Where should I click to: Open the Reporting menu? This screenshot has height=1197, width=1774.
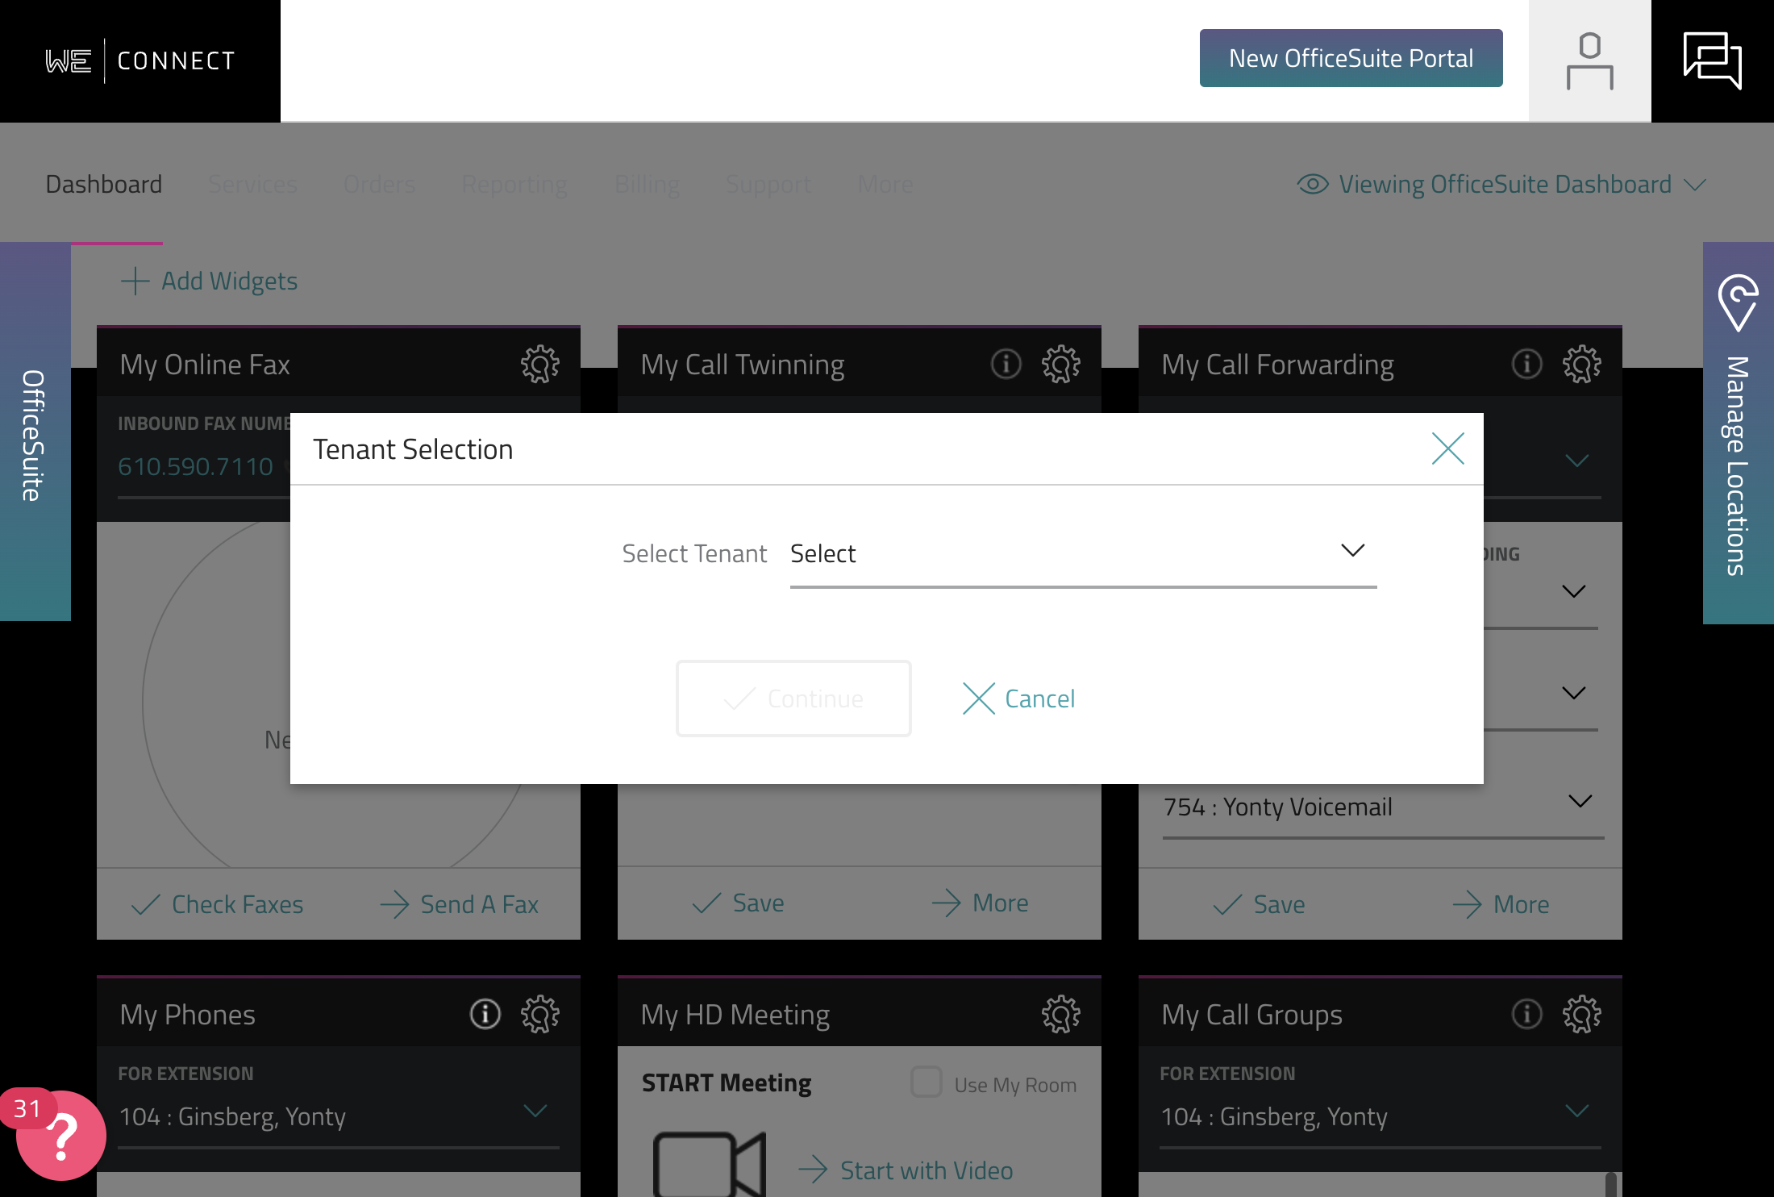514,185
